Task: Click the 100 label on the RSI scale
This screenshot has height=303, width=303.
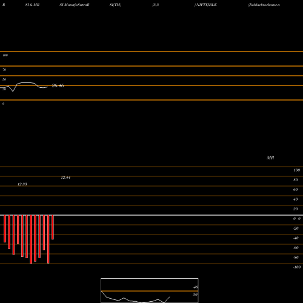Action: [5, 55]
